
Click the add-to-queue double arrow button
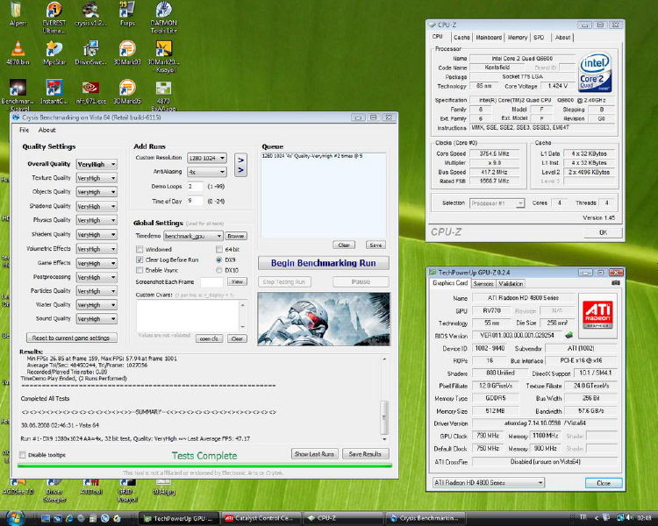(241, 165)
